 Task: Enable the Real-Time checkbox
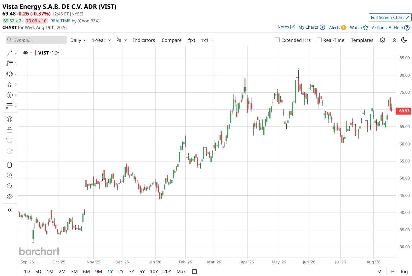tap(319, 40)
